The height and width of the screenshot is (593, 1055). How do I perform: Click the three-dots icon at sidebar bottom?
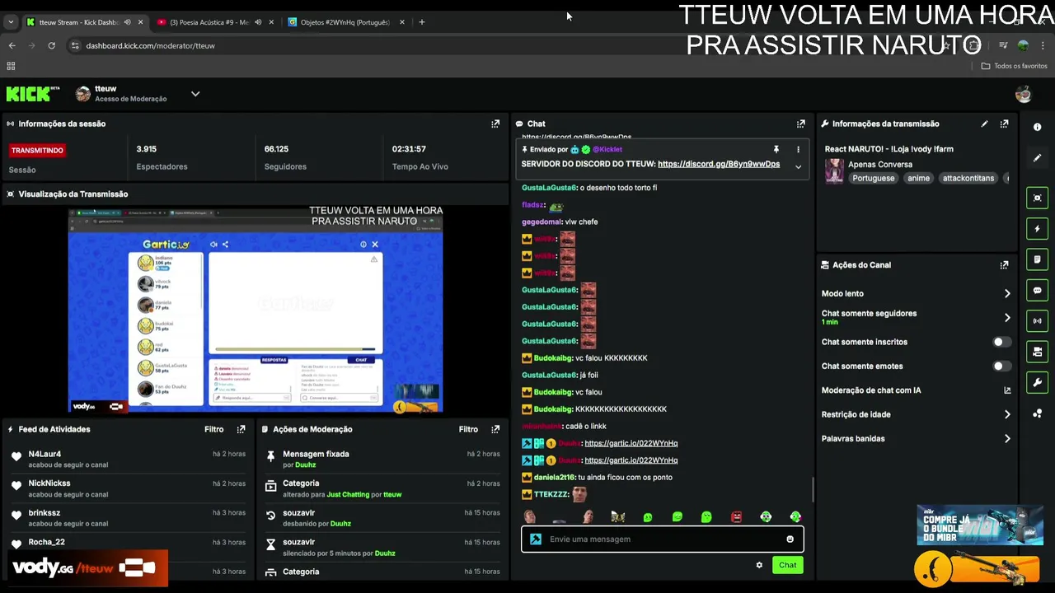[x=1037, y=413]
